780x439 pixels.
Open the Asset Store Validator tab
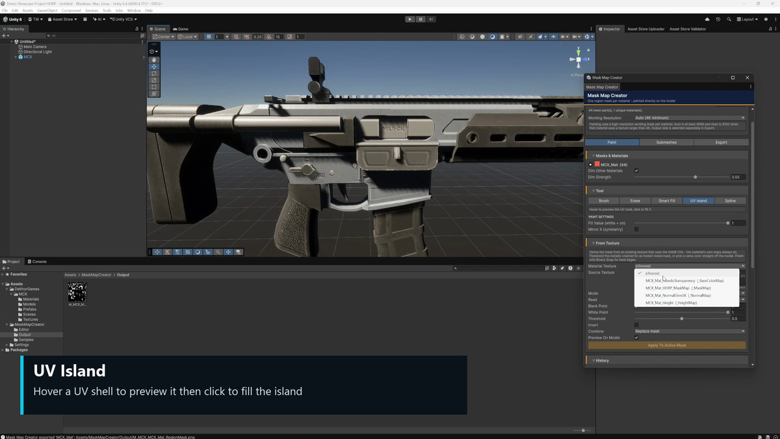pyautogui.click(x=688, y=29)
